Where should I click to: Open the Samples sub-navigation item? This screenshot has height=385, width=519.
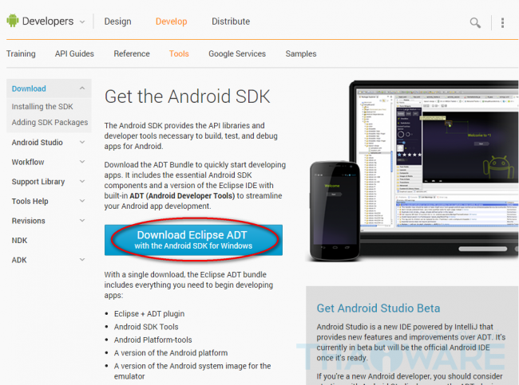(301, 53)
